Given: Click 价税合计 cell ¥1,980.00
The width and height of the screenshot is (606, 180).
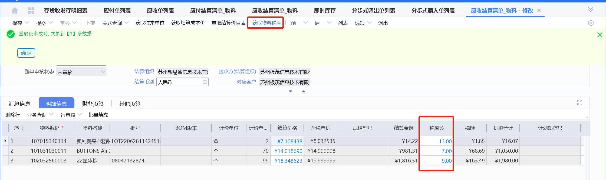Looking at the screenshot, I should click(x=503, y=161).
